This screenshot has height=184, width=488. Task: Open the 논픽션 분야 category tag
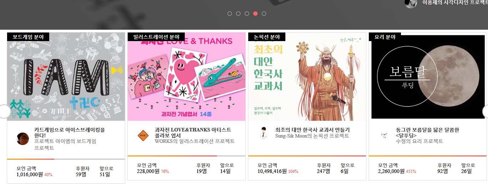(x=267, y=37)
